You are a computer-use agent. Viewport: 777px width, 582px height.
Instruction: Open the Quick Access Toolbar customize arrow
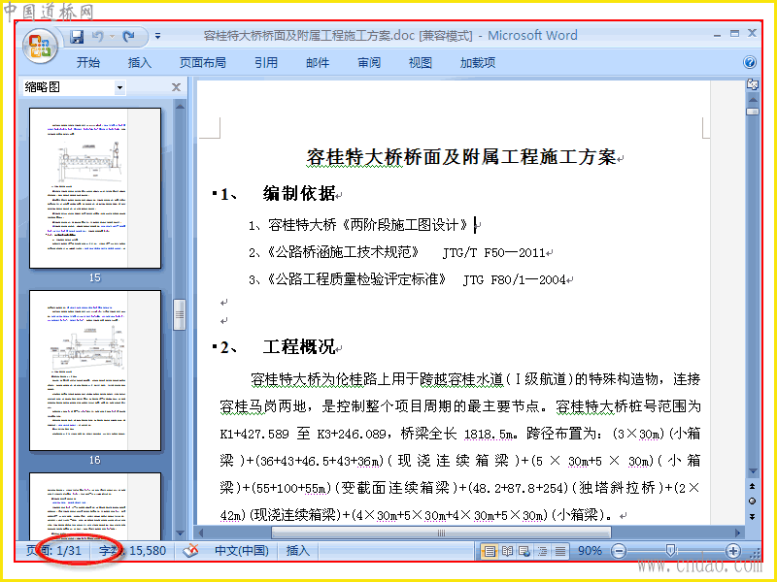(x=157, y=36)
